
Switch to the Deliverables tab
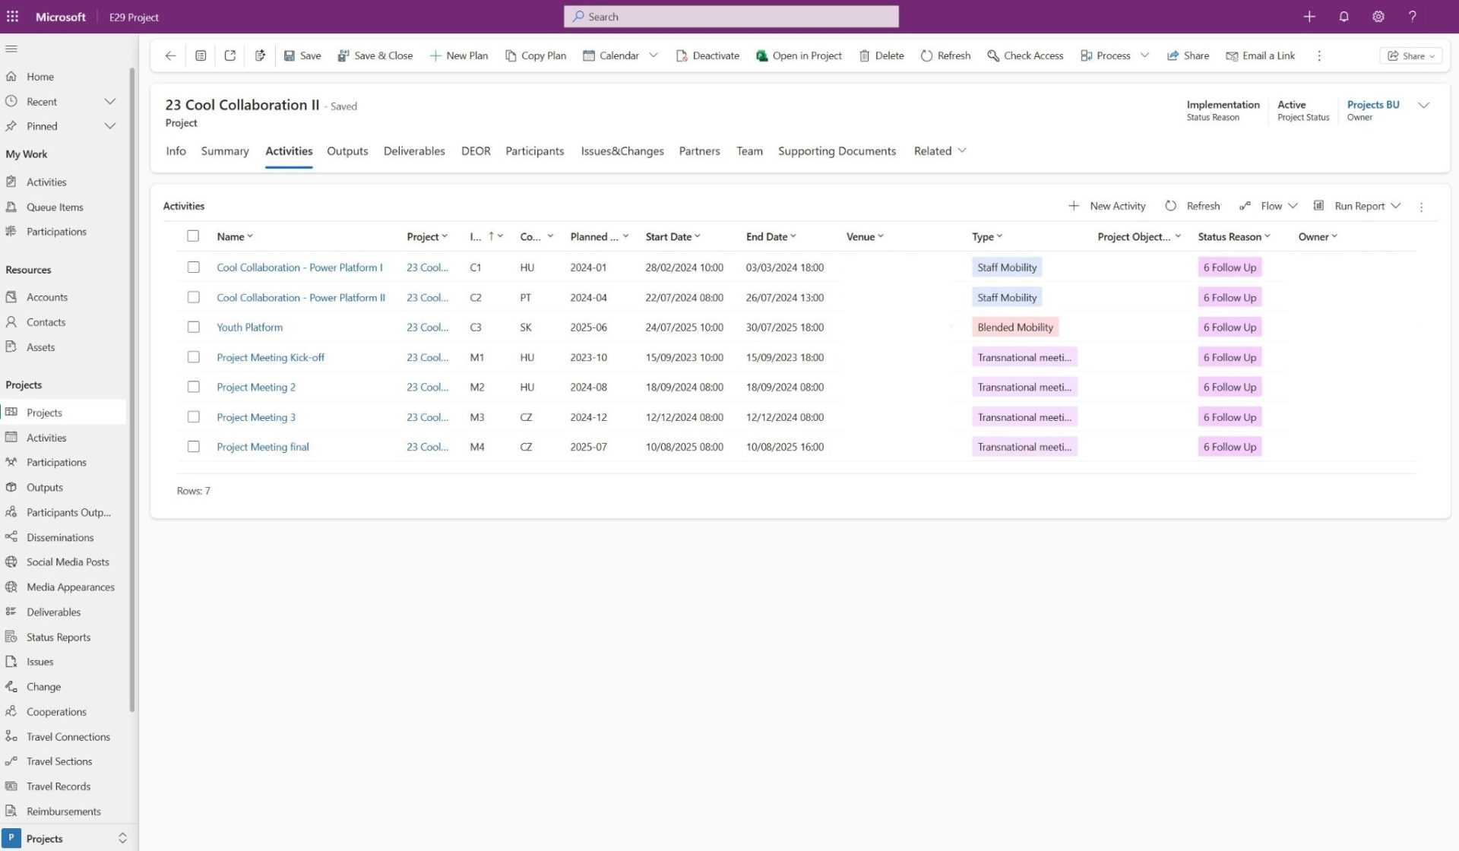(x=414, y=151)
